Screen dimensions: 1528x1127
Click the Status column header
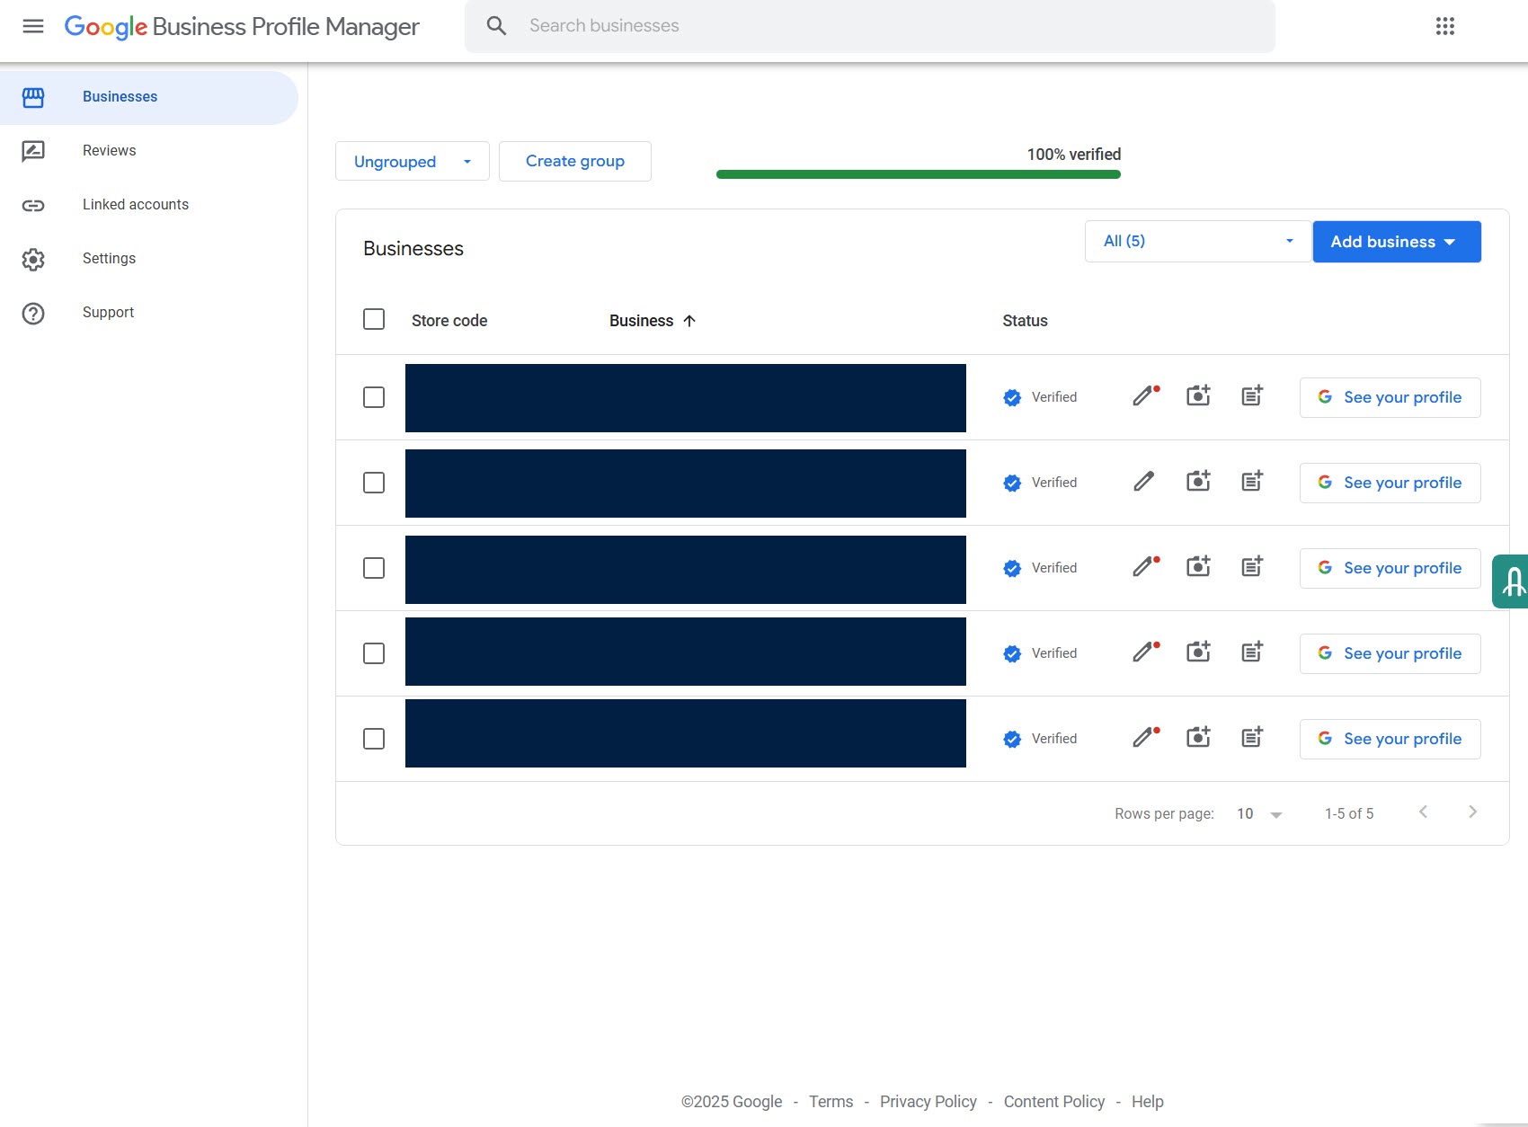tap(1026, 321)
